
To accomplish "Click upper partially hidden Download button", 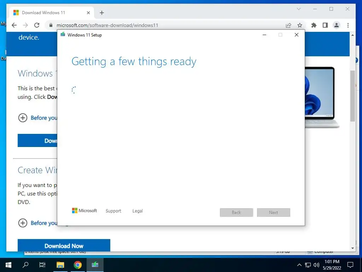I will point(37,140).
